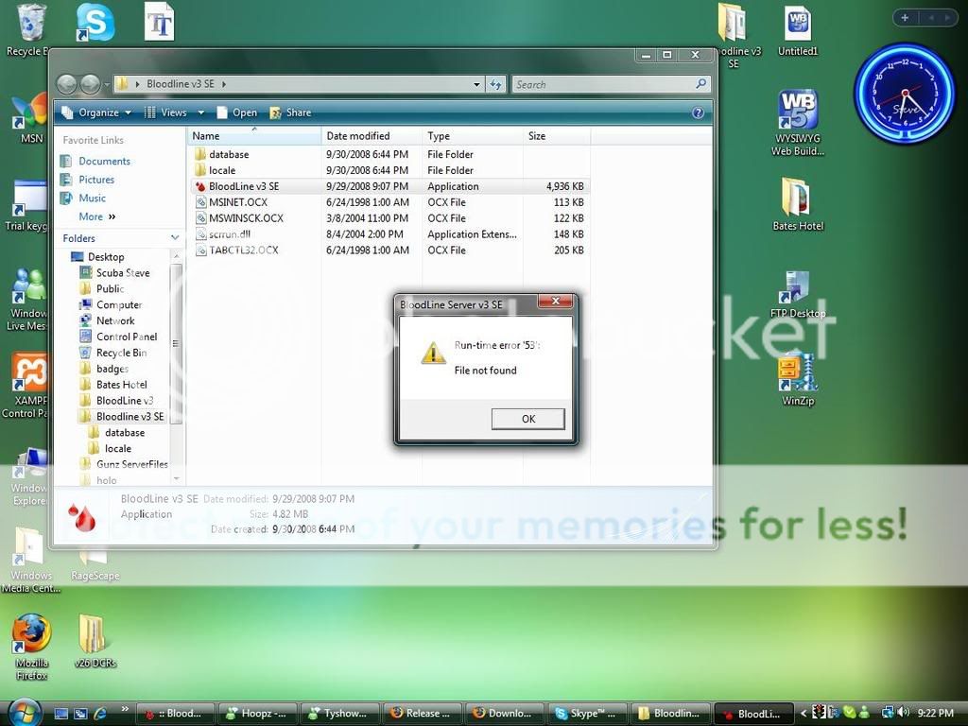This screenshot has width=968, height=726.
Task: Select Desktop in the folder tree
Action: (97, 257)
